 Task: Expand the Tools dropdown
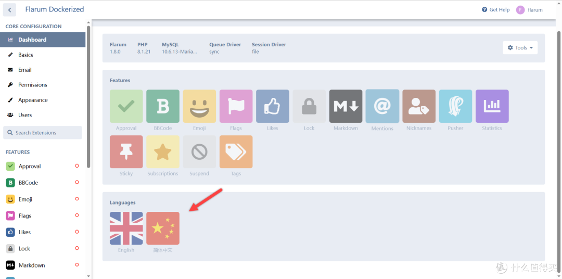pos(520,48)
